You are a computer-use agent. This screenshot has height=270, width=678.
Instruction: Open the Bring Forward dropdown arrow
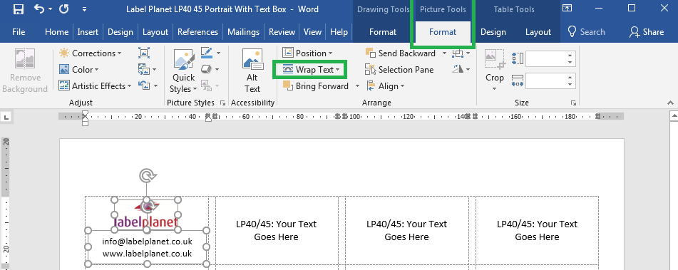(x=357, y=86)
